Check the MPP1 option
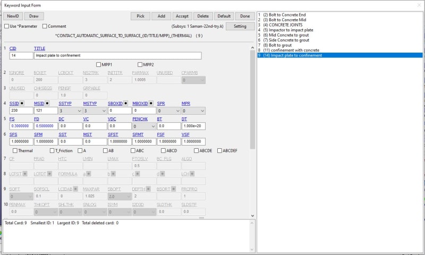Image resolution: width=425 pixels, height=255 pixels. [99, 64]
